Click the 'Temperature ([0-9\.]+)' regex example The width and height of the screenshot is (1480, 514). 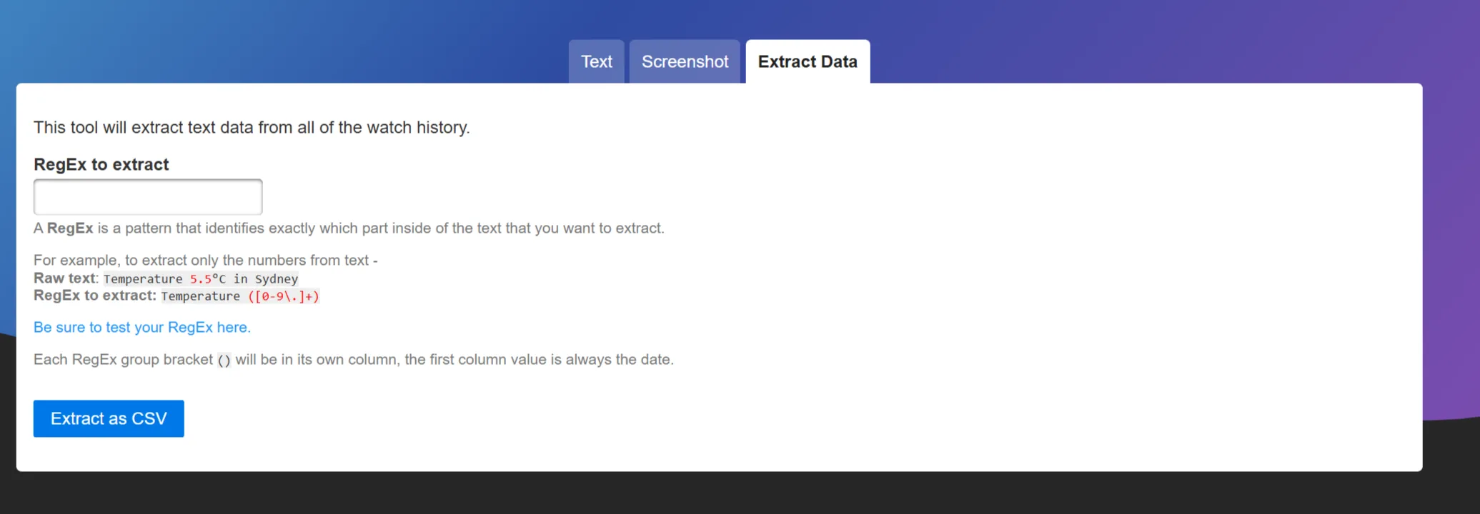(x=240, y=296)
